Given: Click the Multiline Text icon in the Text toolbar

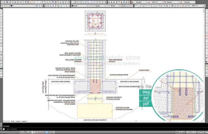Looking at the screenshot, I should (109, 2).
